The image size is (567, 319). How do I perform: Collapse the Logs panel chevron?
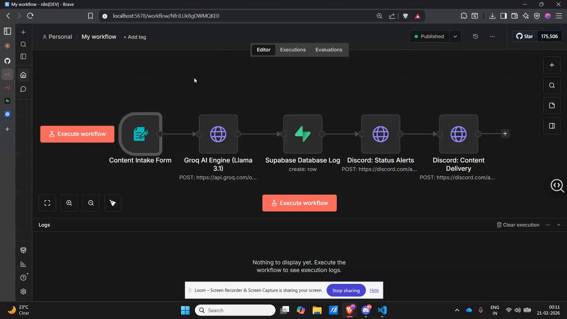[x=559, y=225]
